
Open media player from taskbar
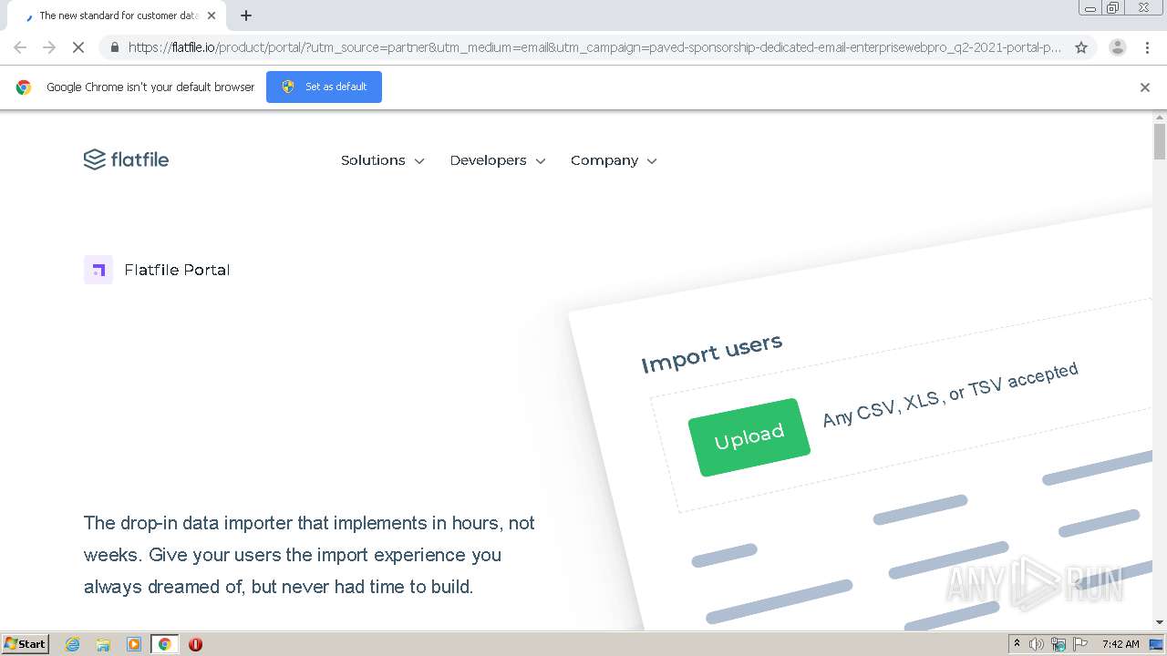134,644
